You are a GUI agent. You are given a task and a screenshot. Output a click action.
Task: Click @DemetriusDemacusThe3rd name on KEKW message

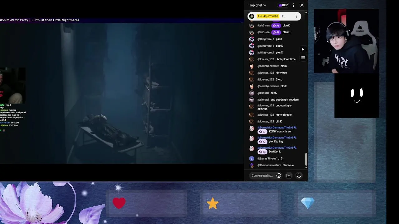pos(275,128)
